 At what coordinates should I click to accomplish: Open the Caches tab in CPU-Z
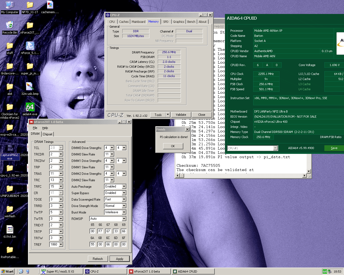[x=124, y=22]
